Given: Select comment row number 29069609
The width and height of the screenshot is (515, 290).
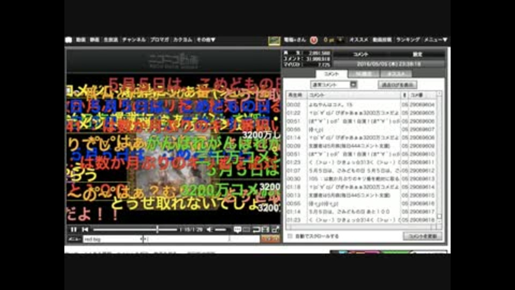Looking at the screenshot, I should [x=360, y=146].
